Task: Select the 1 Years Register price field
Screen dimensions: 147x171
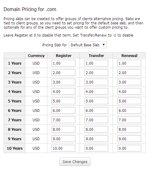Action: (x=63, y=63)
